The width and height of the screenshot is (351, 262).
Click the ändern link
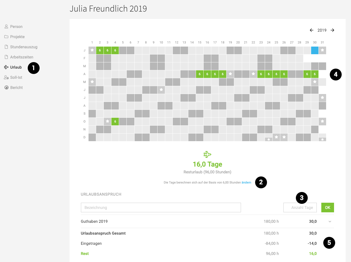246,183
